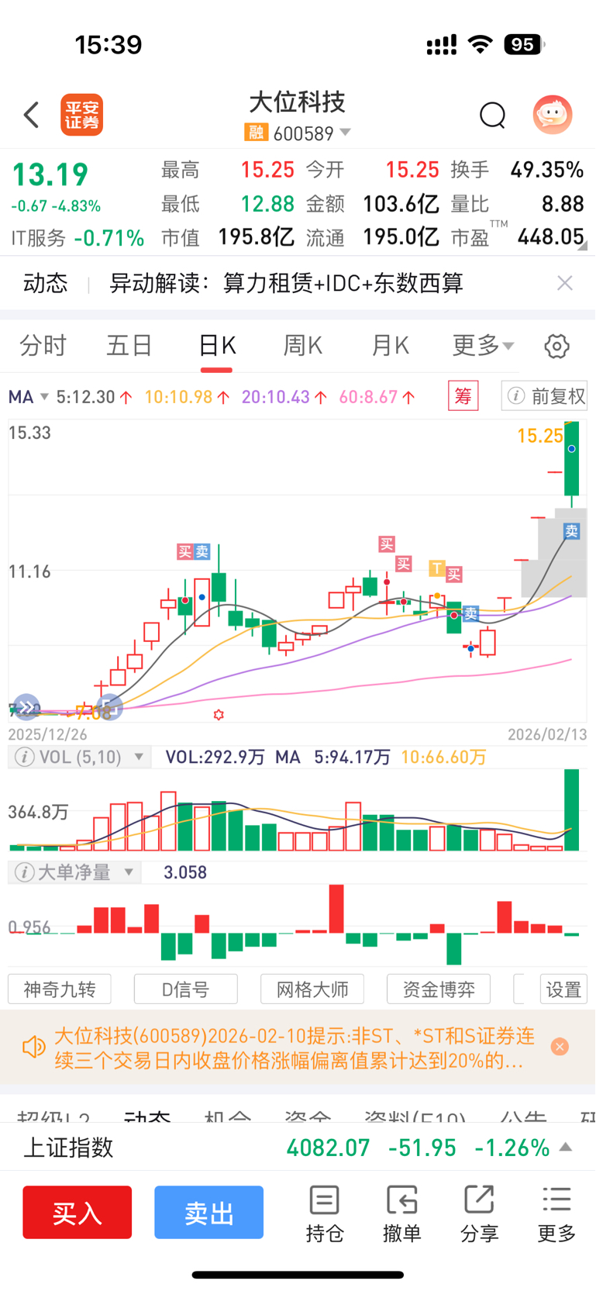The height and width of the screenshot is (1291, 596).
Task: Tap the double-arrow expand icon on chart
Action: pos(26,707)
